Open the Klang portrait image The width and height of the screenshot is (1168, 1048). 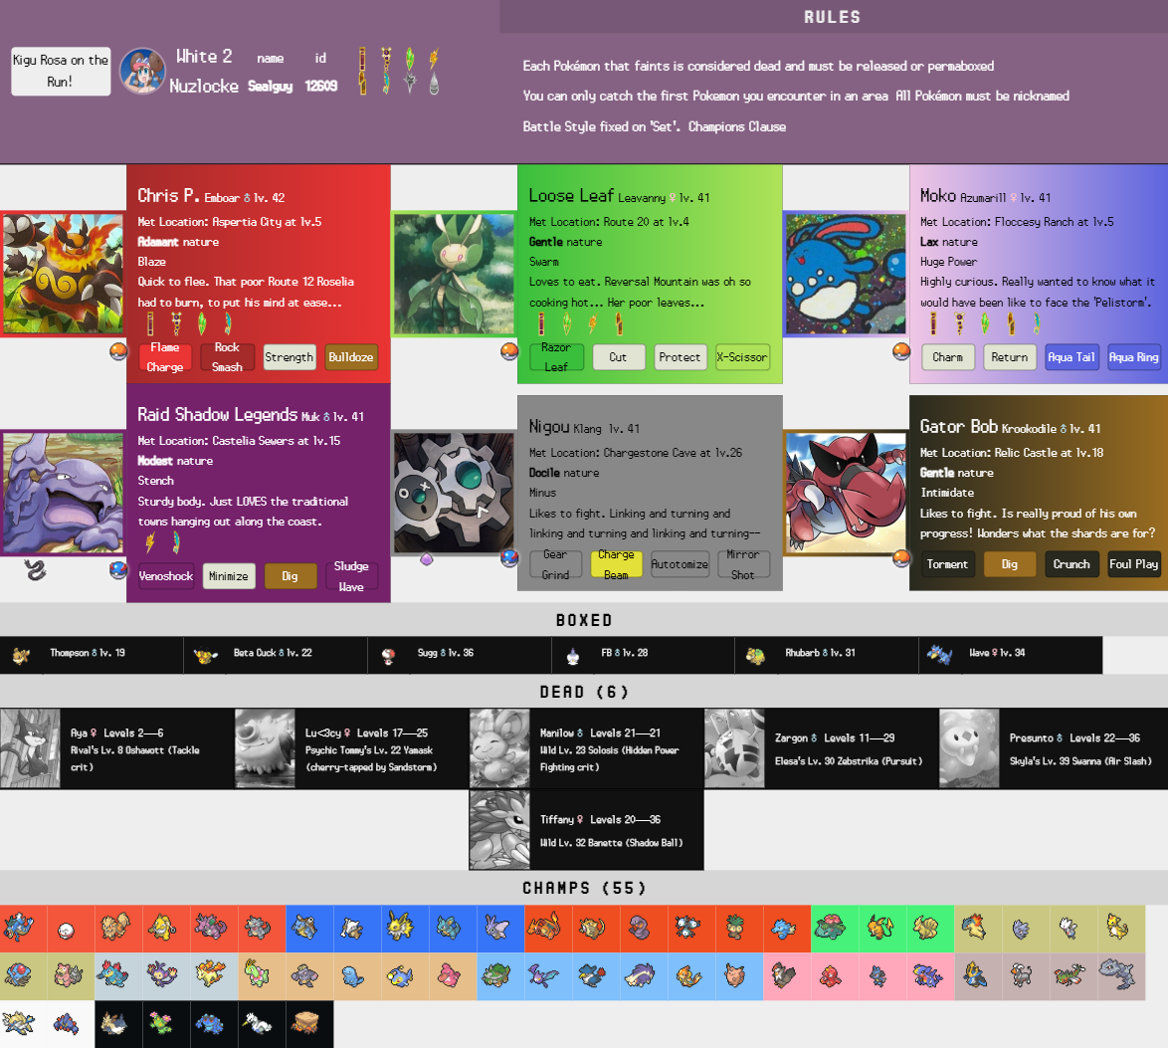454,493
